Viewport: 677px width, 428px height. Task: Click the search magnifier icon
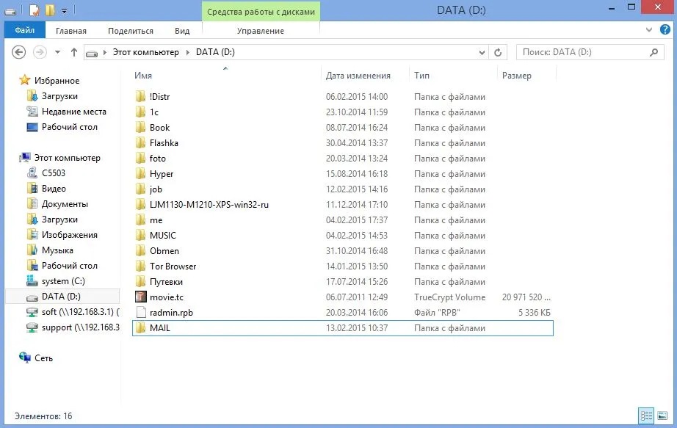tap(654, 52)
